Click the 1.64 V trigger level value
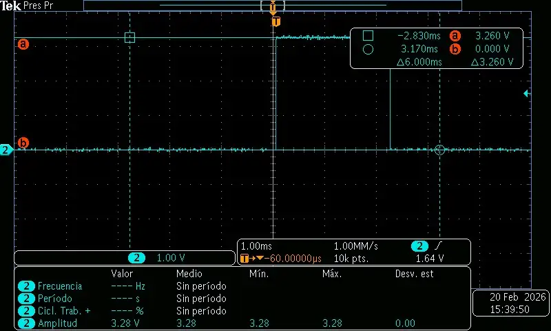This screenshot has height=331, width=551. pos(430,259)
